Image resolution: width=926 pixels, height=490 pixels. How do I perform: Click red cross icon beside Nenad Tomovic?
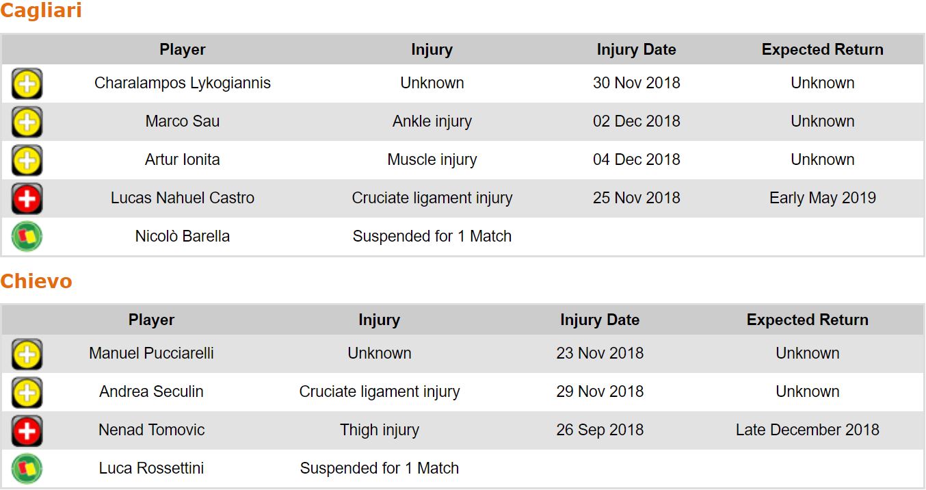[x=27, y=431]
